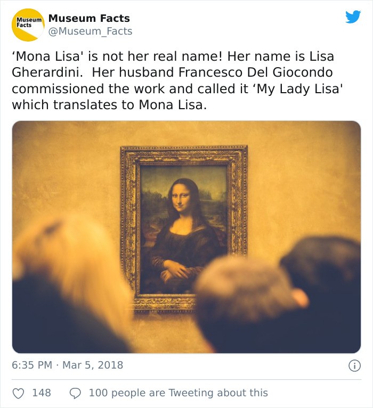Open "100 people are Tweeting about this"
Viewport: 373px width, 408px height.
pos(178,393)
